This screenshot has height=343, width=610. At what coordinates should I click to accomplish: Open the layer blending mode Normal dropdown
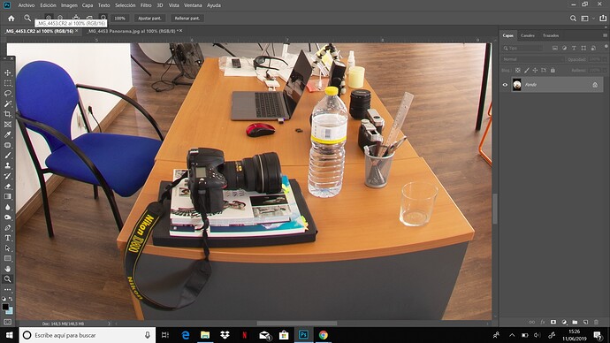(x=532, y=59)
